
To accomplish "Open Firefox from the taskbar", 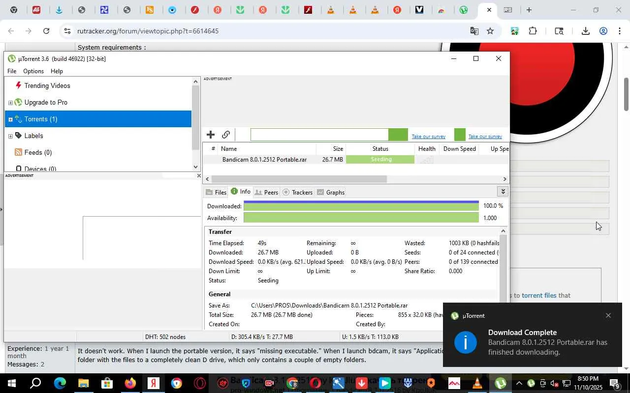I will tap(130, 383).
